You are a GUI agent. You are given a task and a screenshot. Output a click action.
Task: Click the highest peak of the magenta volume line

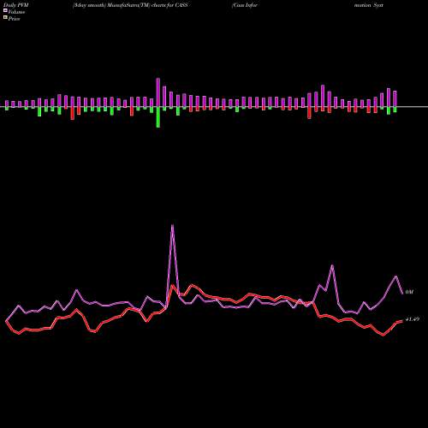pos(172,225)
